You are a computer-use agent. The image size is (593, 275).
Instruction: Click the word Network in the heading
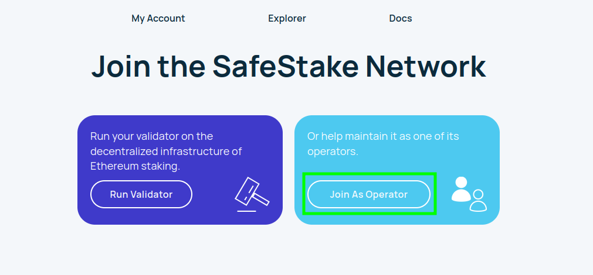(426, 66)
